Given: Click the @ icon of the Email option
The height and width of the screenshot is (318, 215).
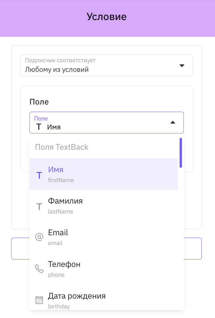Looking at the screenshot, I should click(x=39, y=237).
